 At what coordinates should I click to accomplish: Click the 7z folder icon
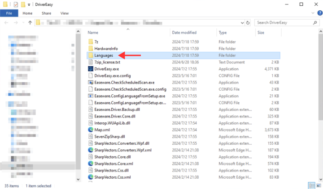pos(91,42)
